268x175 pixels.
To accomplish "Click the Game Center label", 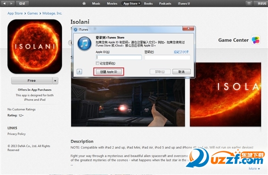I will pos(233,40).
